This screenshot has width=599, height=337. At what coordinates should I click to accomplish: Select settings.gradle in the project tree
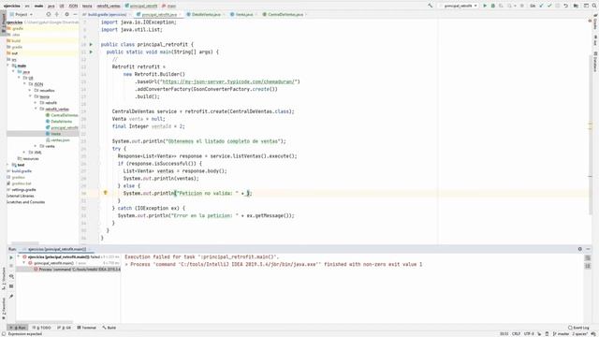(21, 189)
